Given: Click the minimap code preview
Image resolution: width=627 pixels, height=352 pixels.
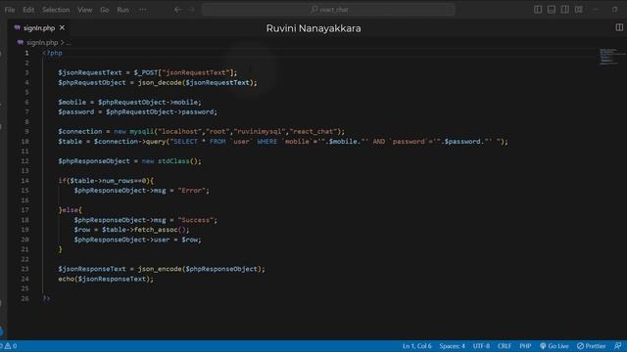Looking at the screenshot, I should coord(611,57).
